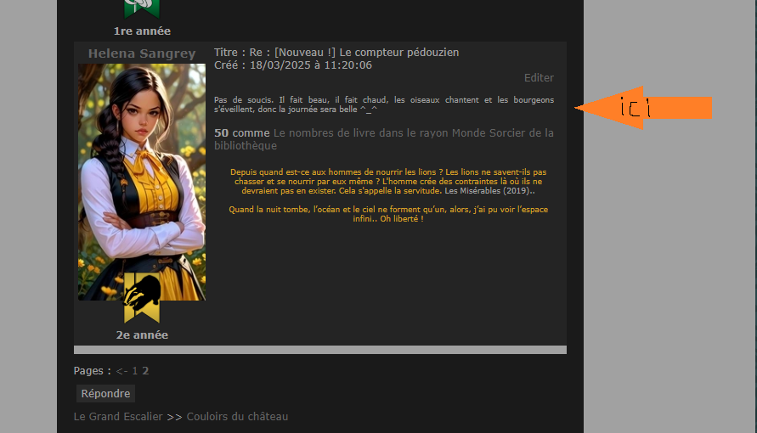
Task: Click the '1re année' label at top
Action: pos(142,31)
